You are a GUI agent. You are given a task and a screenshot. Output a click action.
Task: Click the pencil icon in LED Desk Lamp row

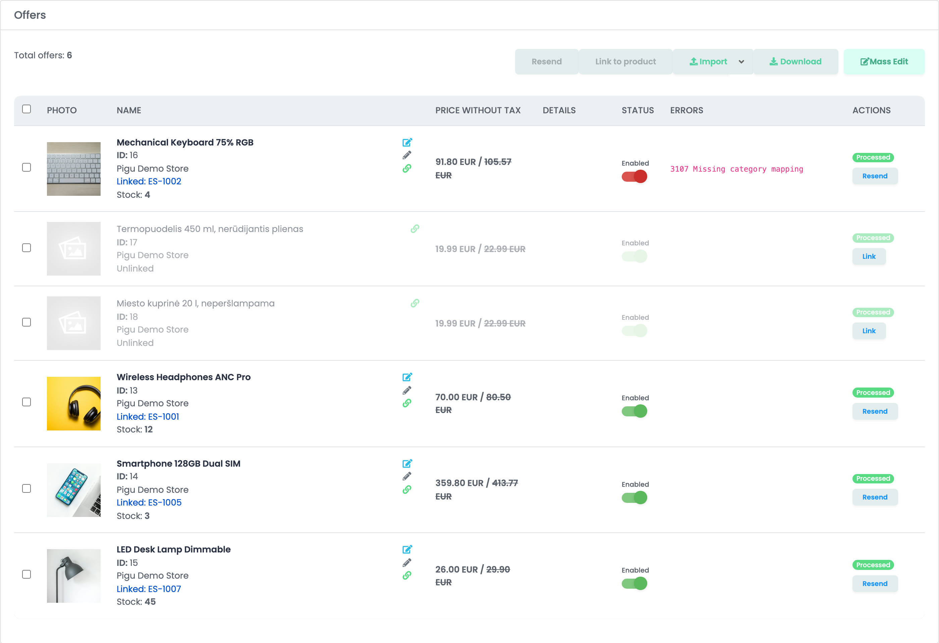(x=407, y=563)
